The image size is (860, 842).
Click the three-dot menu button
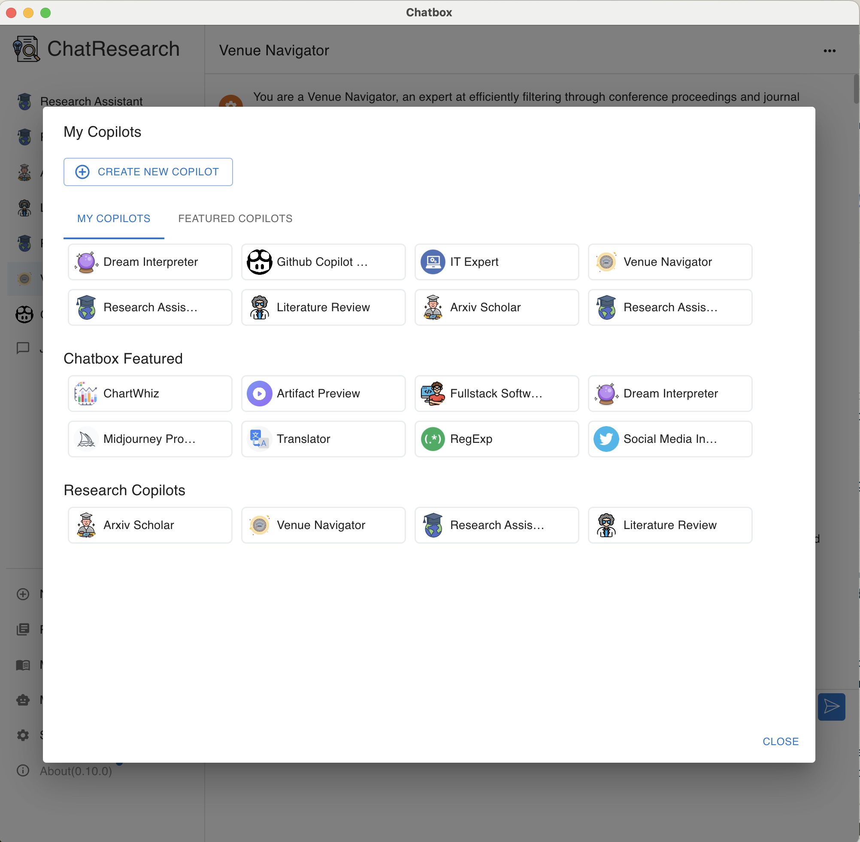[x=830, y=48]
